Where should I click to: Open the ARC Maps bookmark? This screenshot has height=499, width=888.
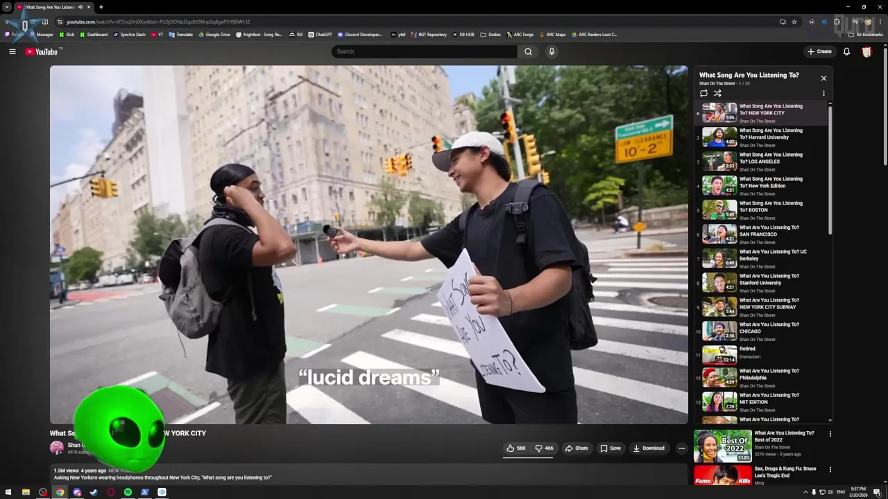[552, 34]
